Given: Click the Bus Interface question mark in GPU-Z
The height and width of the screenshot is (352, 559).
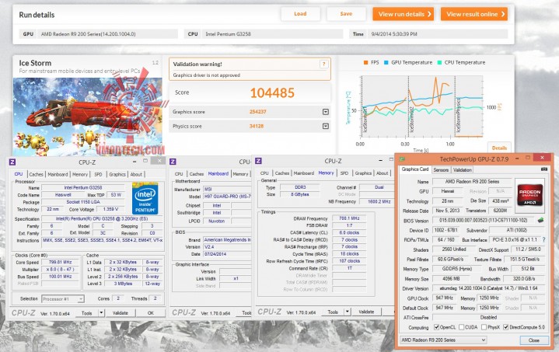Looking at the screenshot, I should (543, 240).
